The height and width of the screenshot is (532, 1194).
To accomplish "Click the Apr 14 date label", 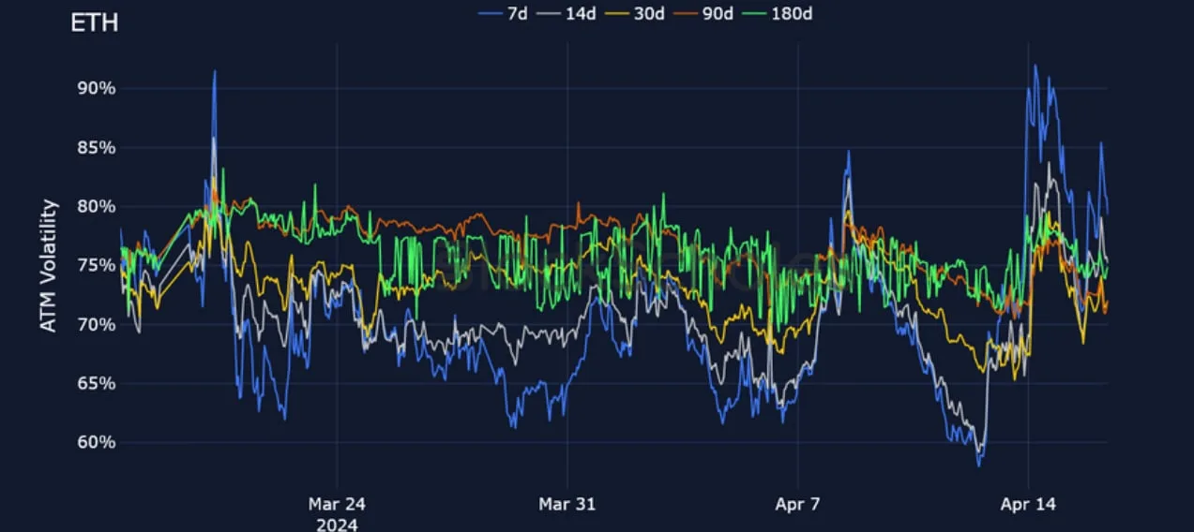I will click(x=1028, y=504).
